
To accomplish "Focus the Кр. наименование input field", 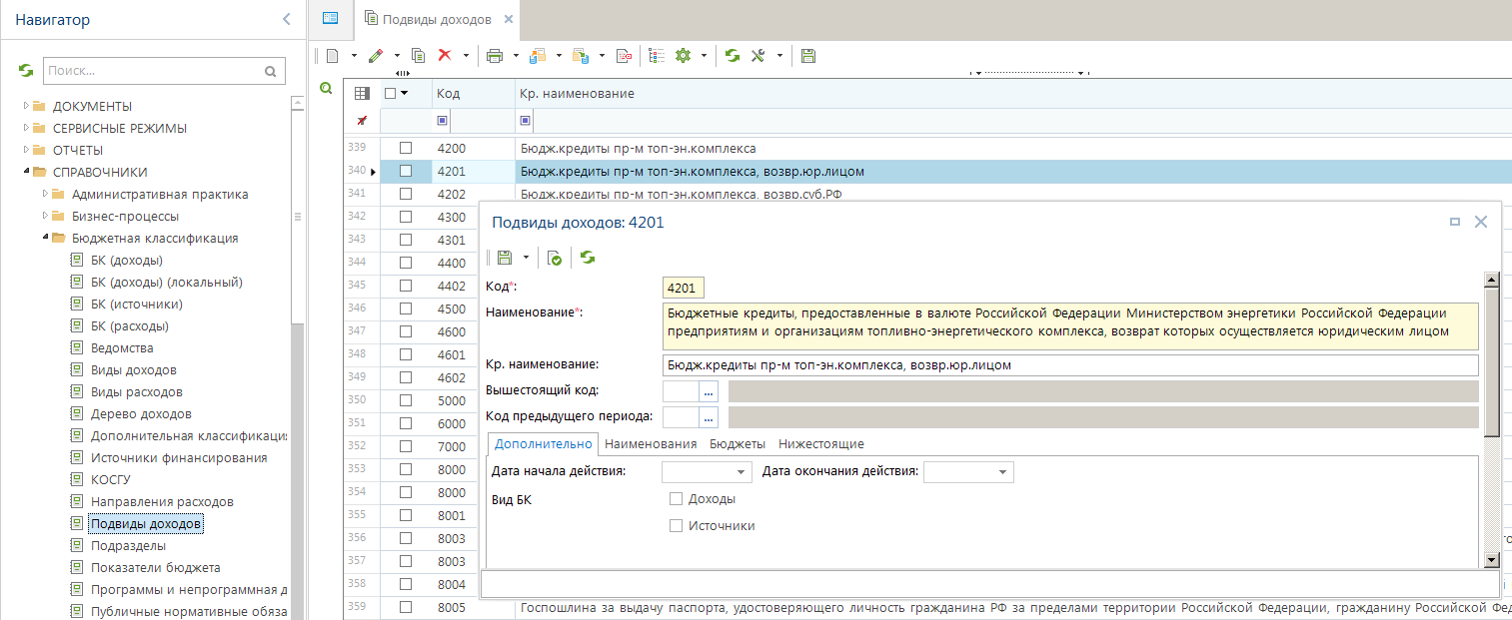I will point(1070,364).
